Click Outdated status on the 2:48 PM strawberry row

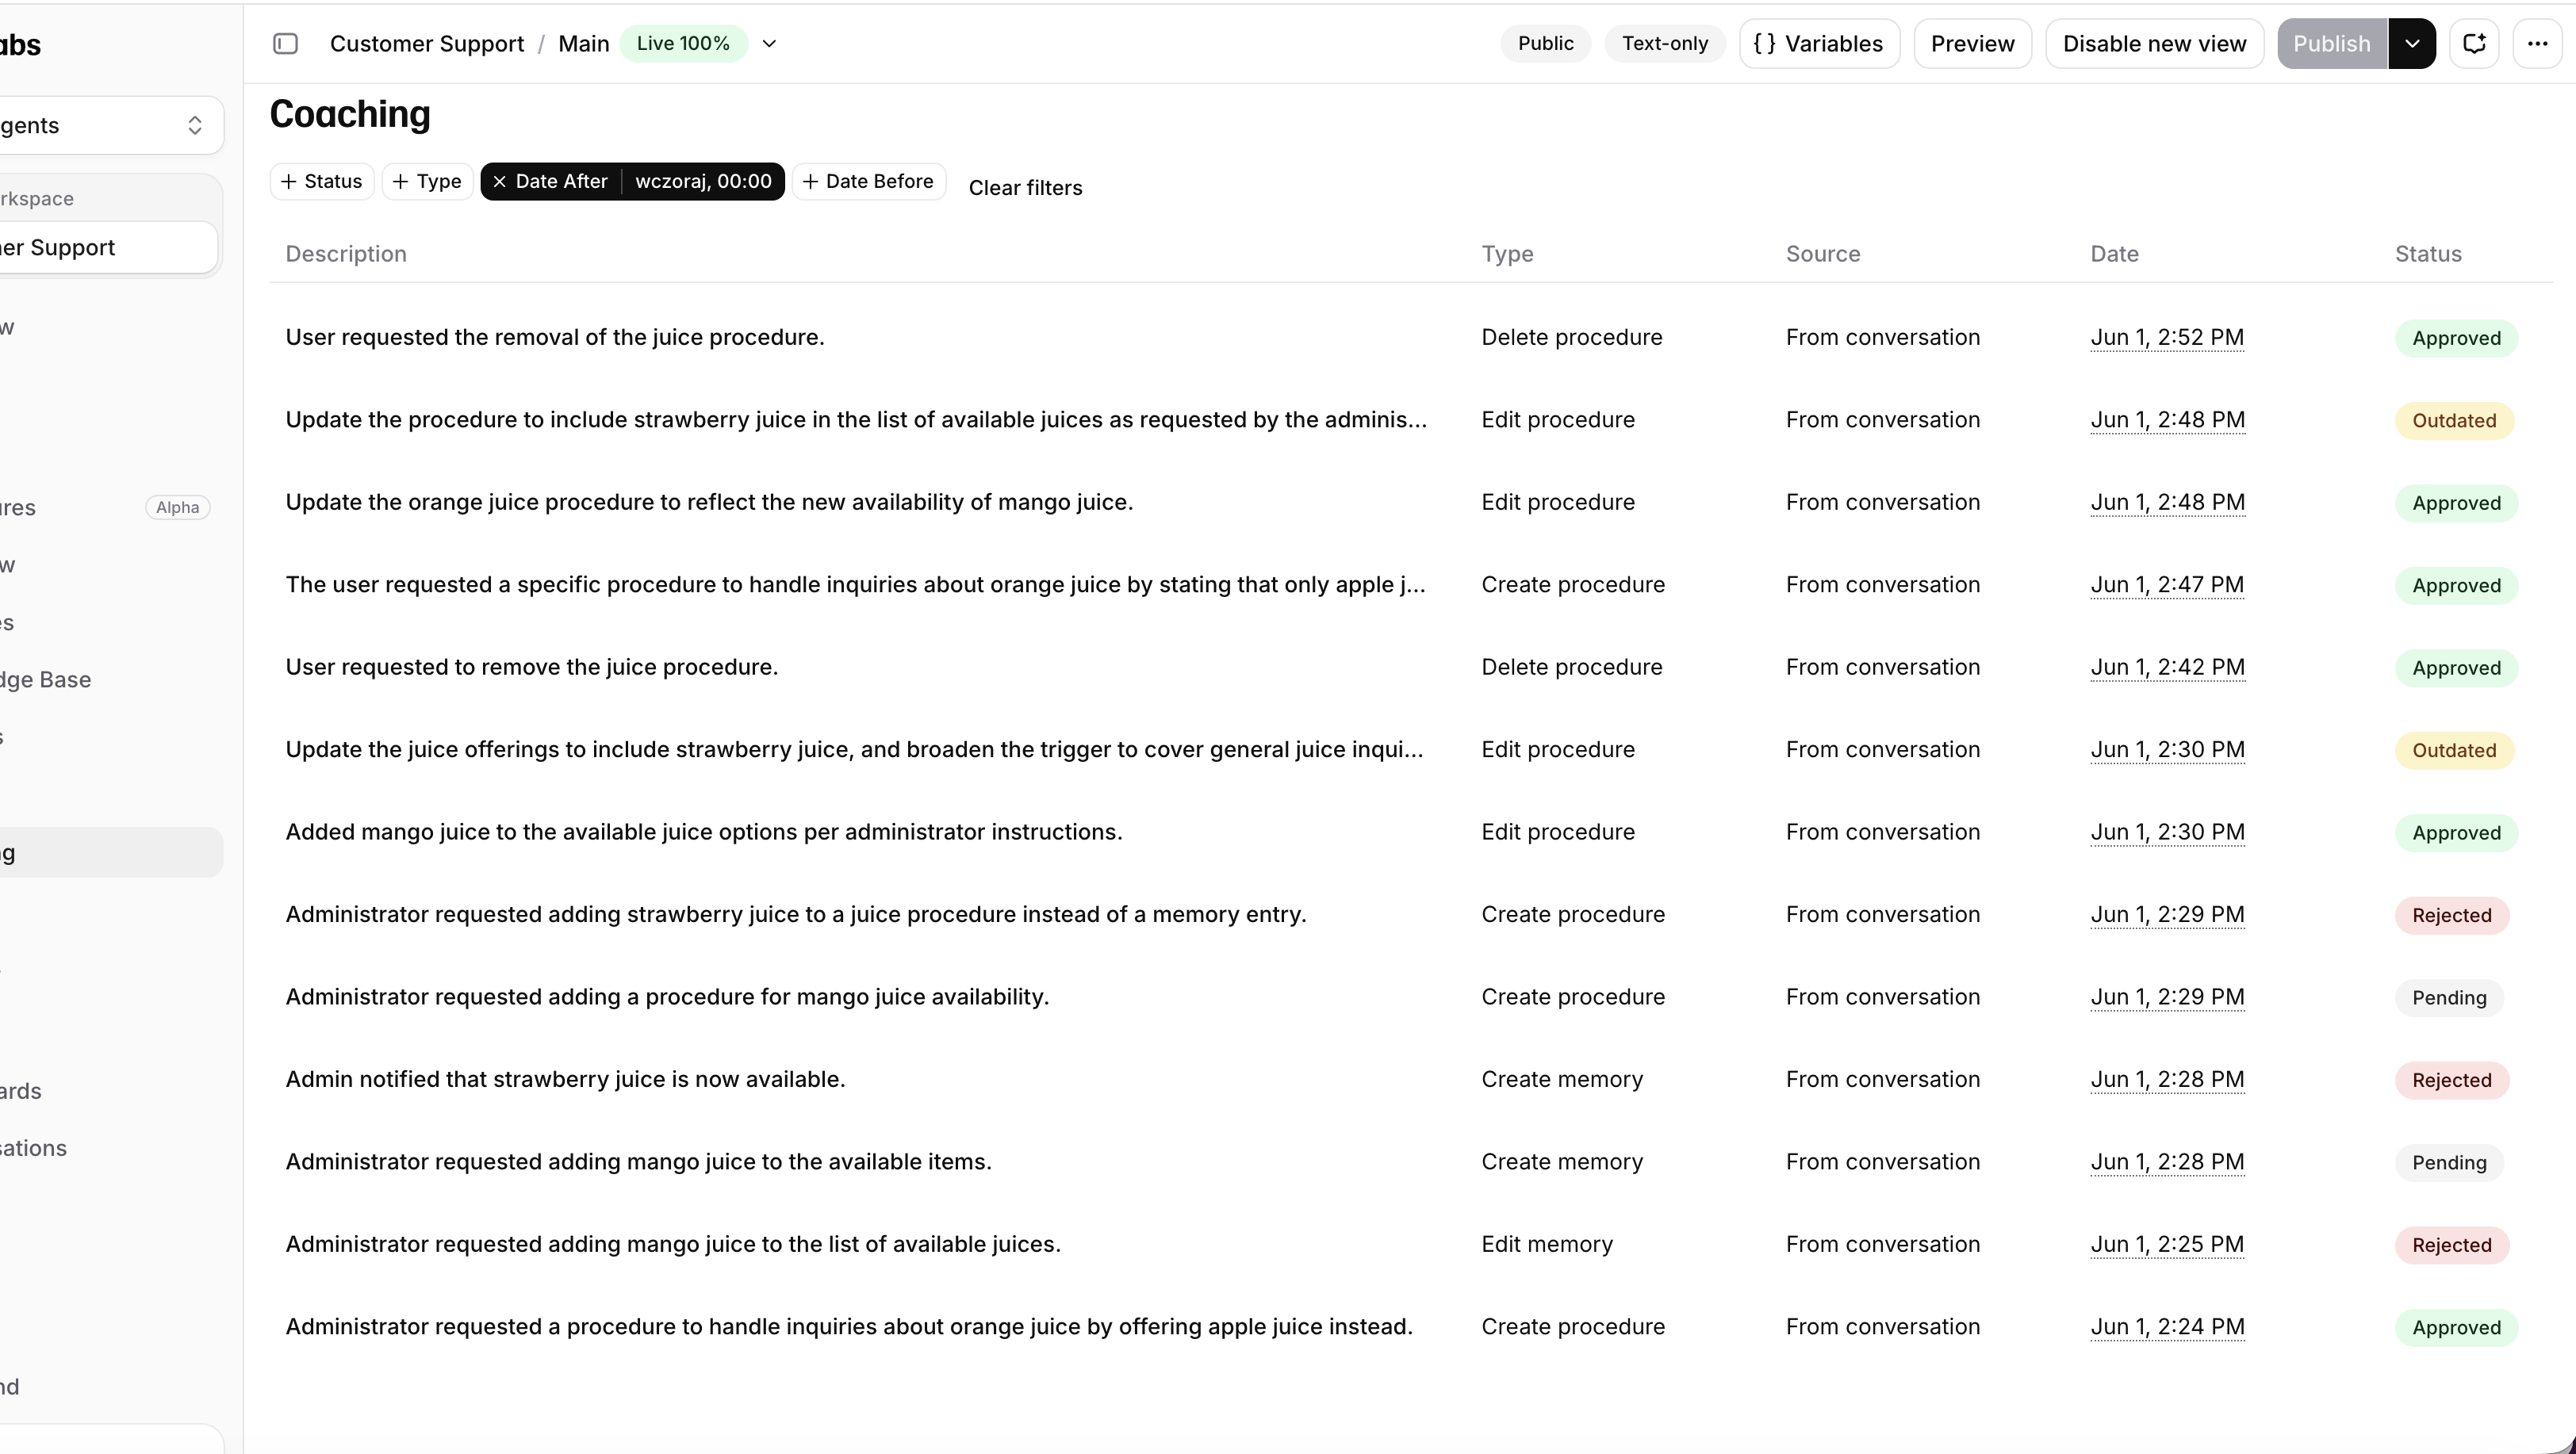point(2454,421)
